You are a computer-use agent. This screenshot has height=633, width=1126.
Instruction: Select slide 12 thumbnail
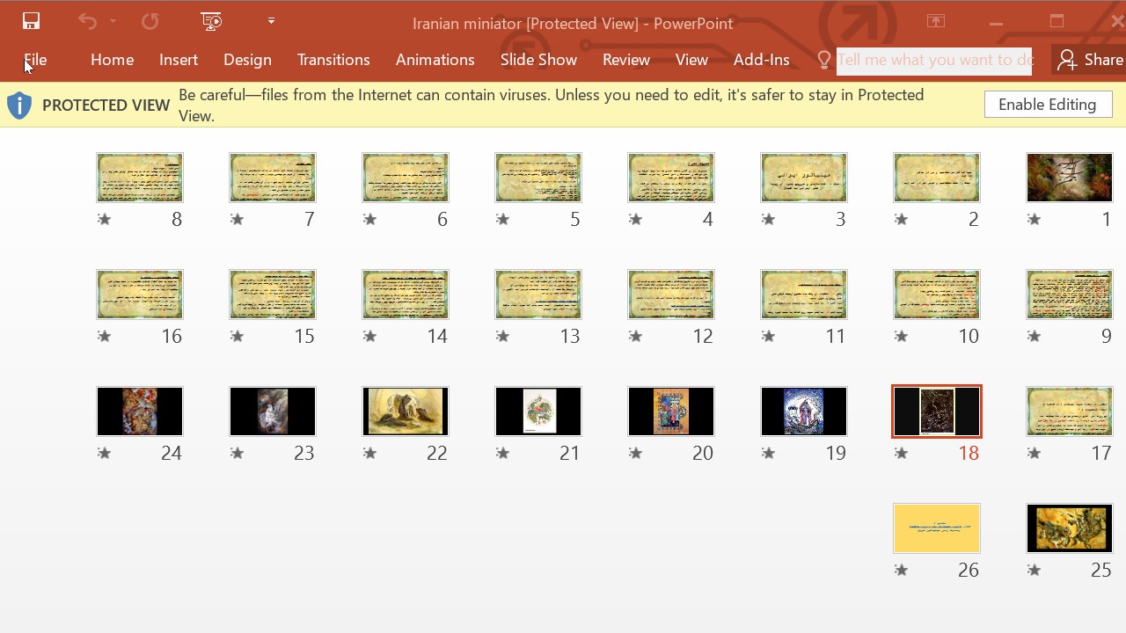670,295
